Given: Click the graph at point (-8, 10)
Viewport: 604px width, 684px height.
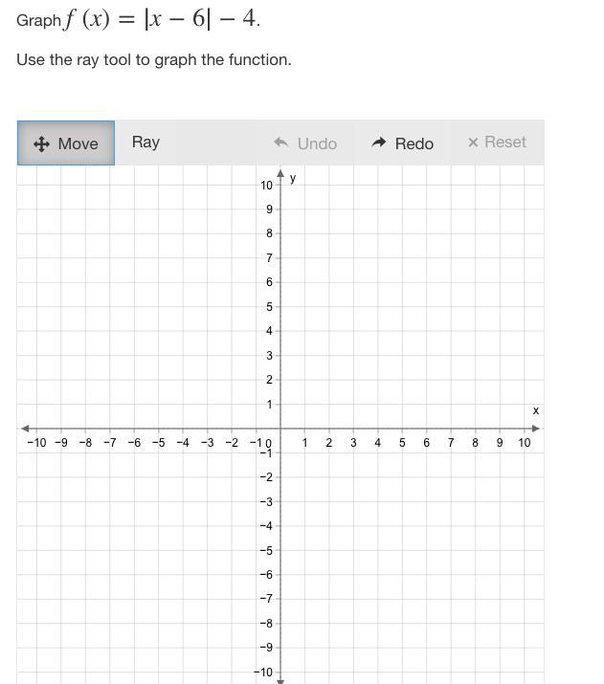Looking at the screenshot, I should [x=85, y=185].
